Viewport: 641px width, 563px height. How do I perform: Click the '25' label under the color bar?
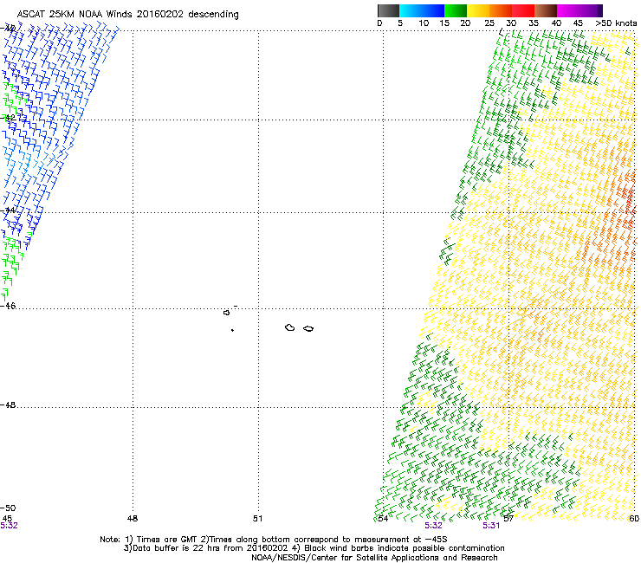[x=489, y=23]
